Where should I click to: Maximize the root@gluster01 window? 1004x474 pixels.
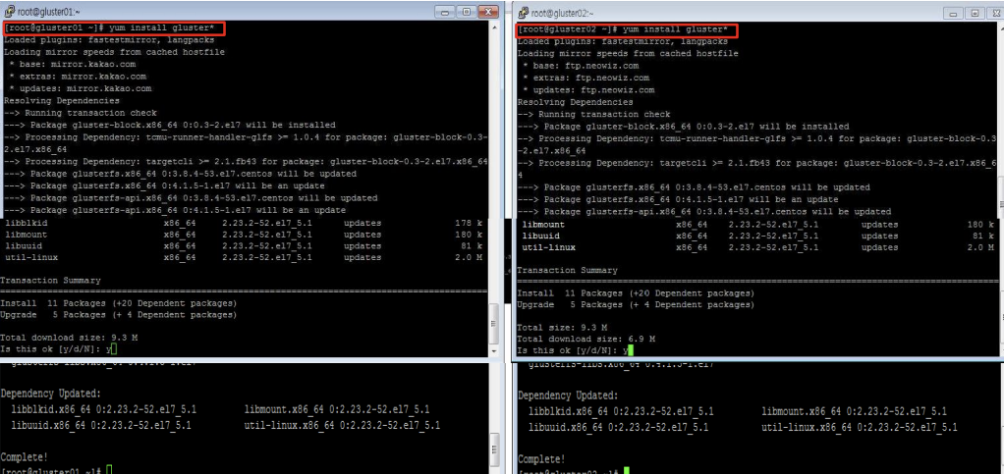pos(466,12)
